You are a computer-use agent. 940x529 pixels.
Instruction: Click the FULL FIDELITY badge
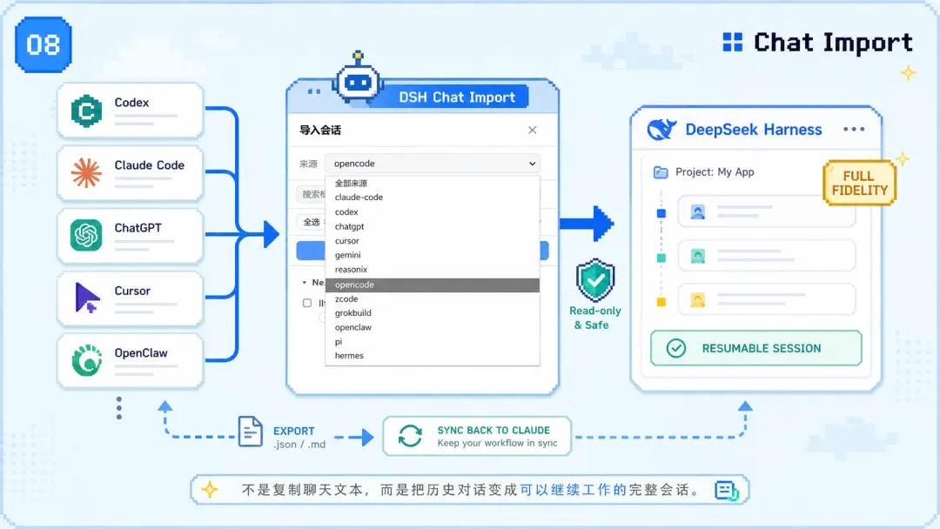pos(860,184)
